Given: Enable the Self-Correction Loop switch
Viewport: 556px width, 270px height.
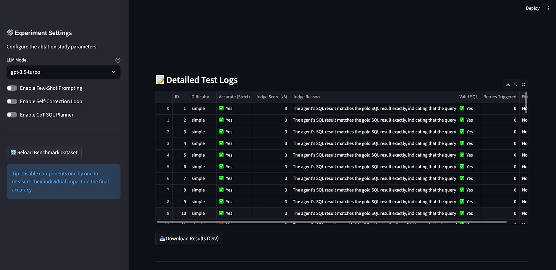Looking at the screenshot, I should [12, 101].
